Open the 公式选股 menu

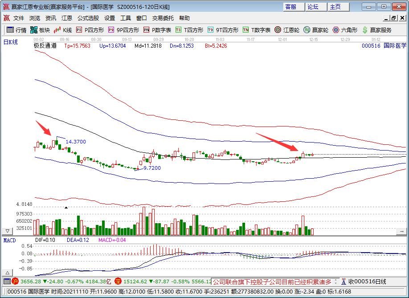pos(88,18)
